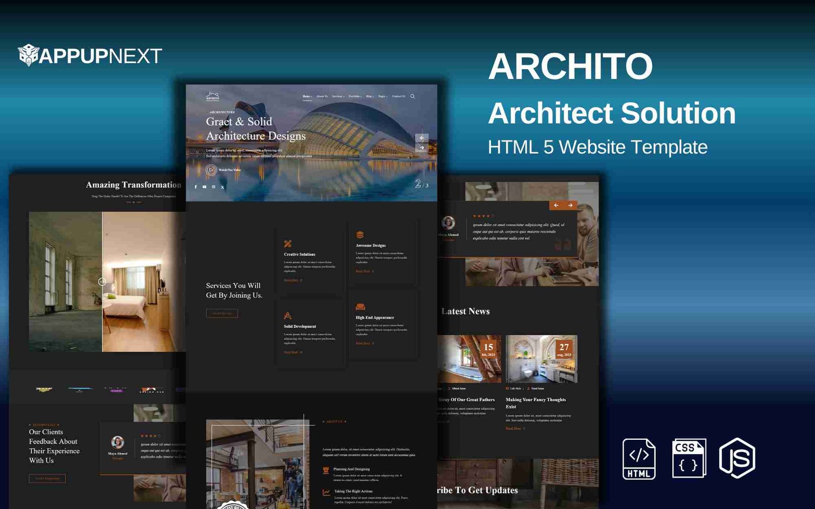The image size is (815, 509).
Task: Click the 2 / 3 slide counter
Action: (422, 184)
